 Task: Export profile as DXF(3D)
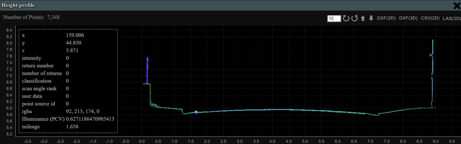coord(408,18)
